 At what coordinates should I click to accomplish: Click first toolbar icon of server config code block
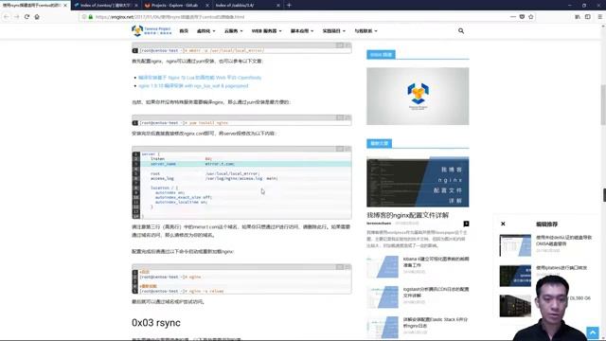point(340,149)
